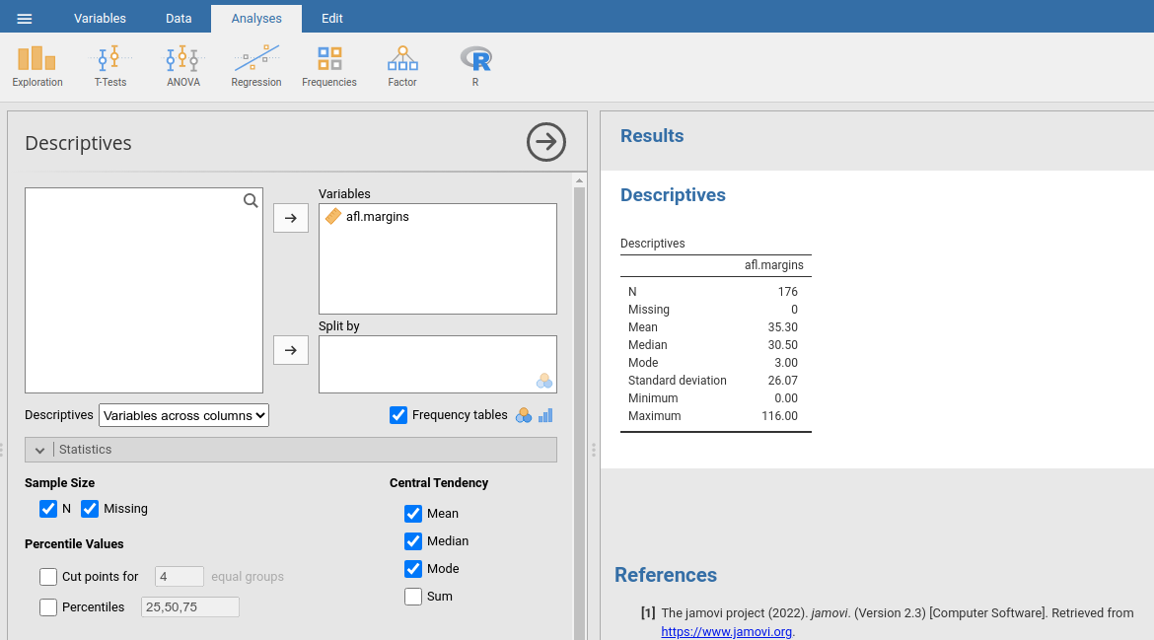Open the T-Tests analyses menu
Image resolution: width=1154 pixels, height=640 pixels.
(109, 66)
